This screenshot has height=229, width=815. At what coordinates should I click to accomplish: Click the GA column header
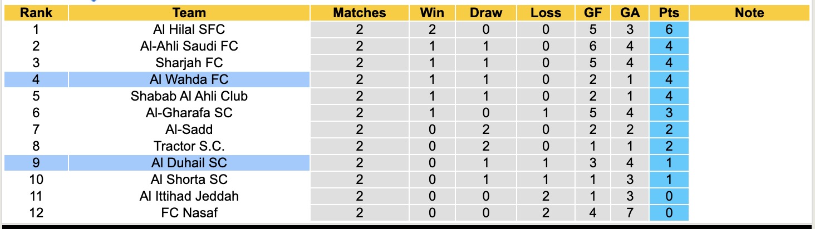(629, 13)
